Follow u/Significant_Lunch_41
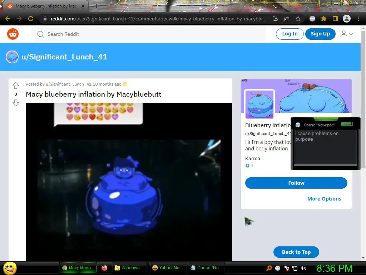The height and width of the screenshot is (275, 366). 296,183
